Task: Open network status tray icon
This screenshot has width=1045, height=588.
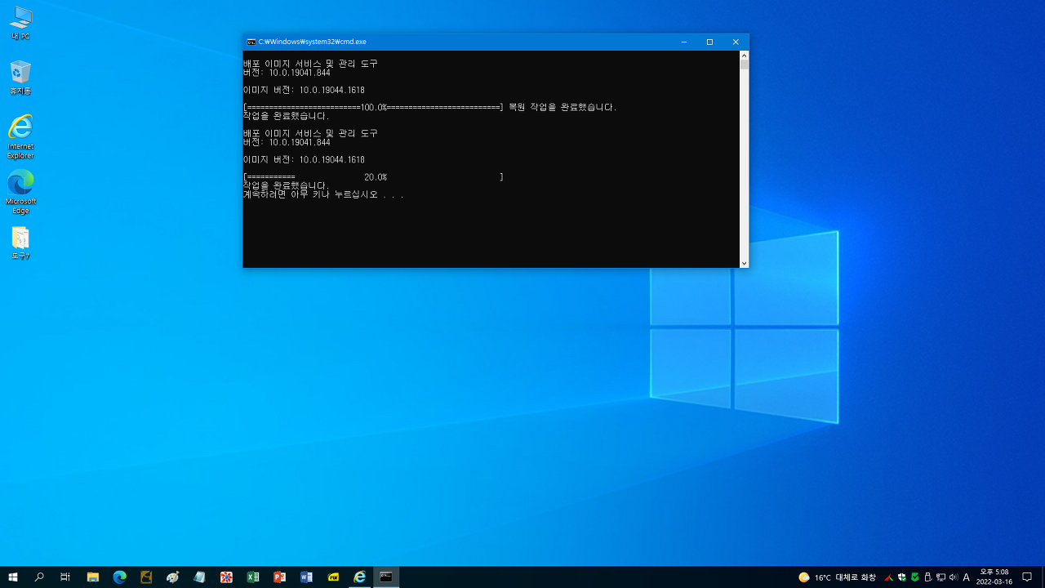Action: pos(940,577)
